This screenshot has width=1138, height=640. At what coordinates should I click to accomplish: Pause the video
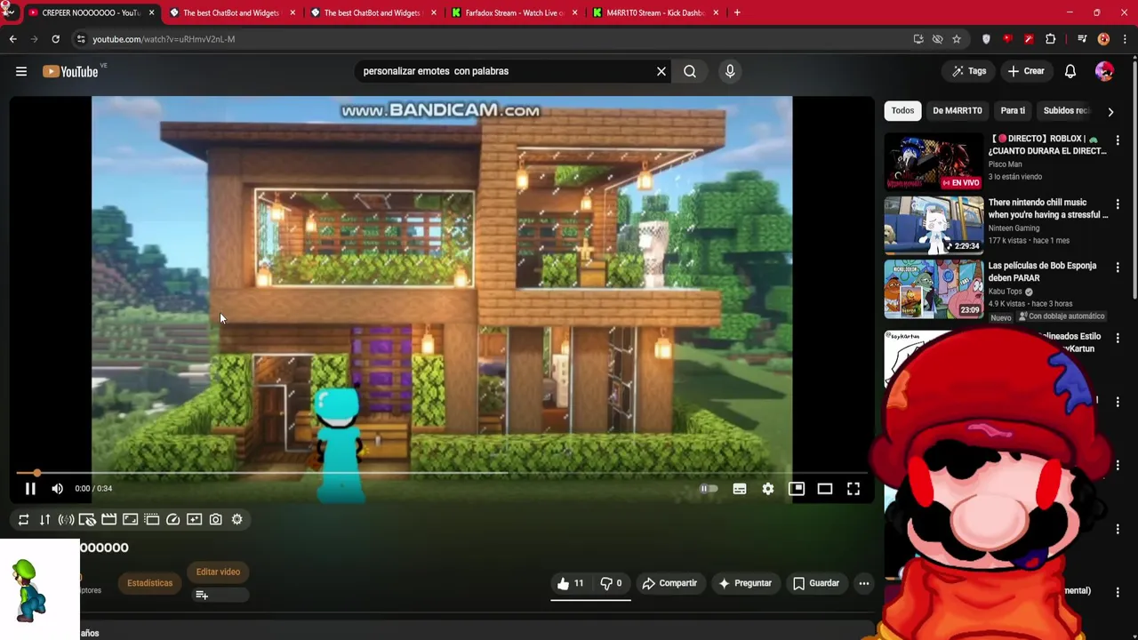(x=30, y=489)
